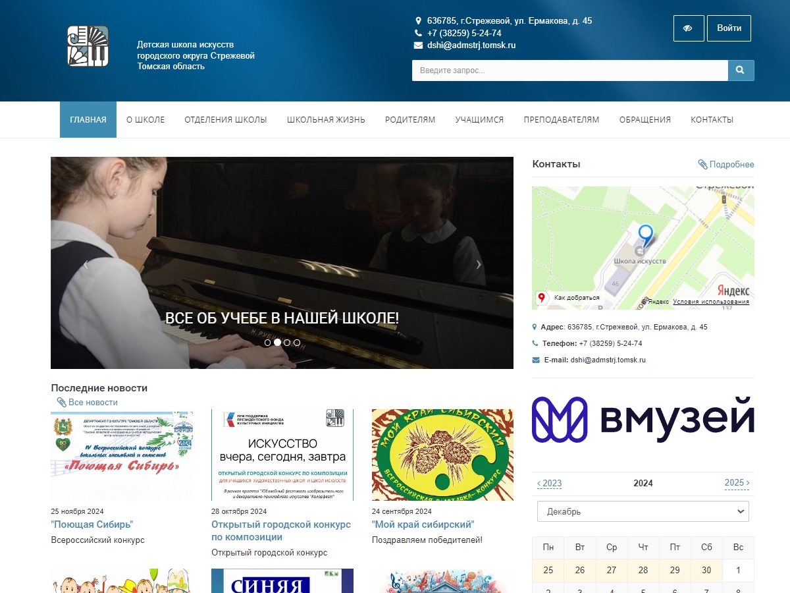Select the fourth slider dot indicator
790x593 pixels.
tap(297, 343)
